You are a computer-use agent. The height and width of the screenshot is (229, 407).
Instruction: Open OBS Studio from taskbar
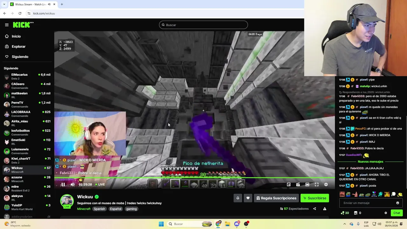pos(246,224)
